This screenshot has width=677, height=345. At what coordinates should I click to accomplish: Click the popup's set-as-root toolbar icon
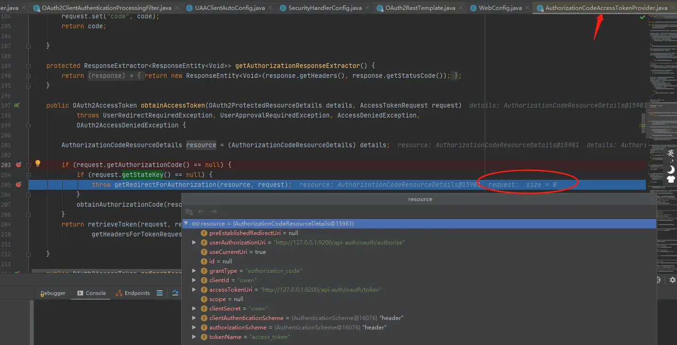(x=189, y=212)
